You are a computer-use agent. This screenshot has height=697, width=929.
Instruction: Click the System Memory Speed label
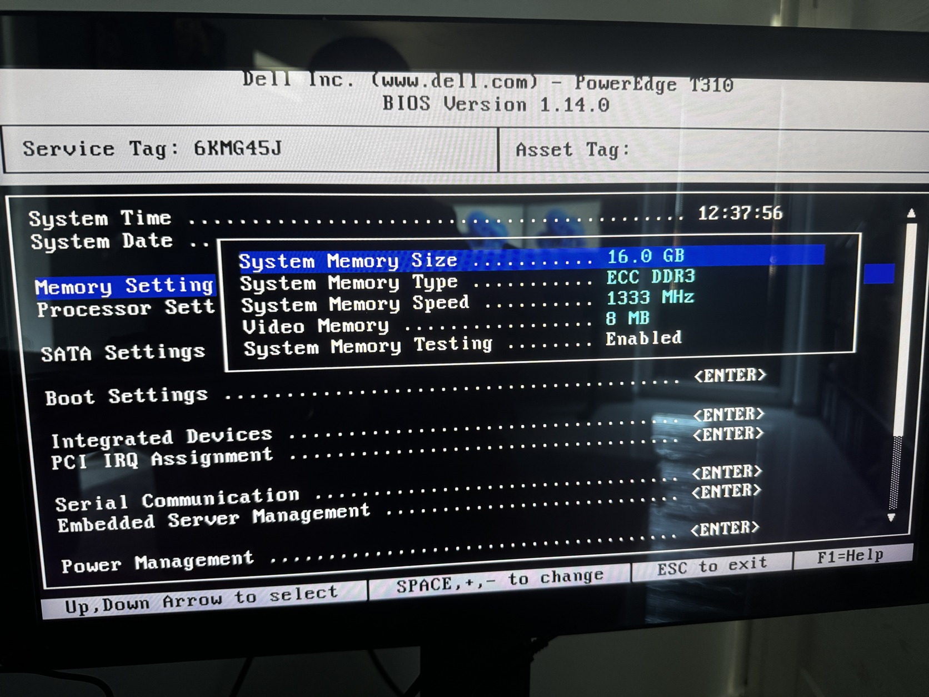click(355, 303)
